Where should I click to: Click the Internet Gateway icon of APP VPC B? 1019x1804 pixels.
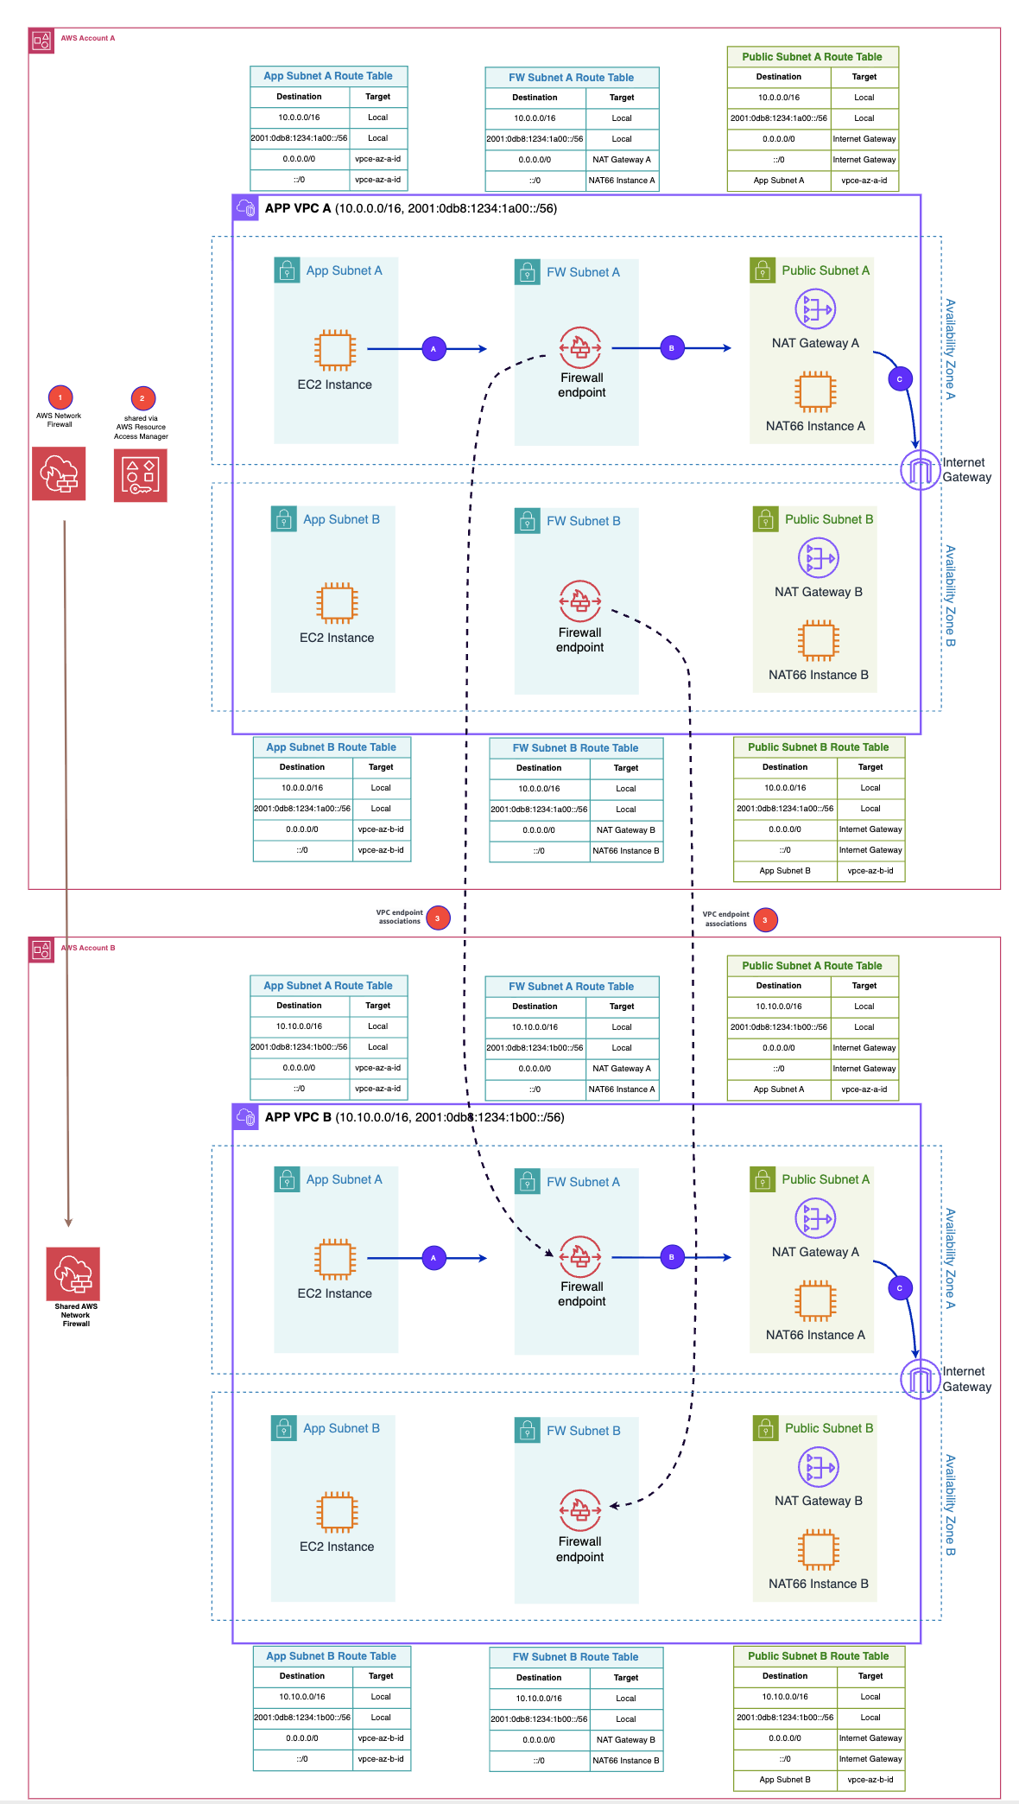[921, 1379]
